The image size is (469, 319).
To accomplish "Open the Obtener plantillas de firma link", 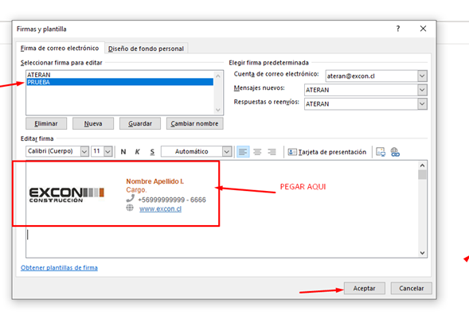I will click(x=59, y=267).
